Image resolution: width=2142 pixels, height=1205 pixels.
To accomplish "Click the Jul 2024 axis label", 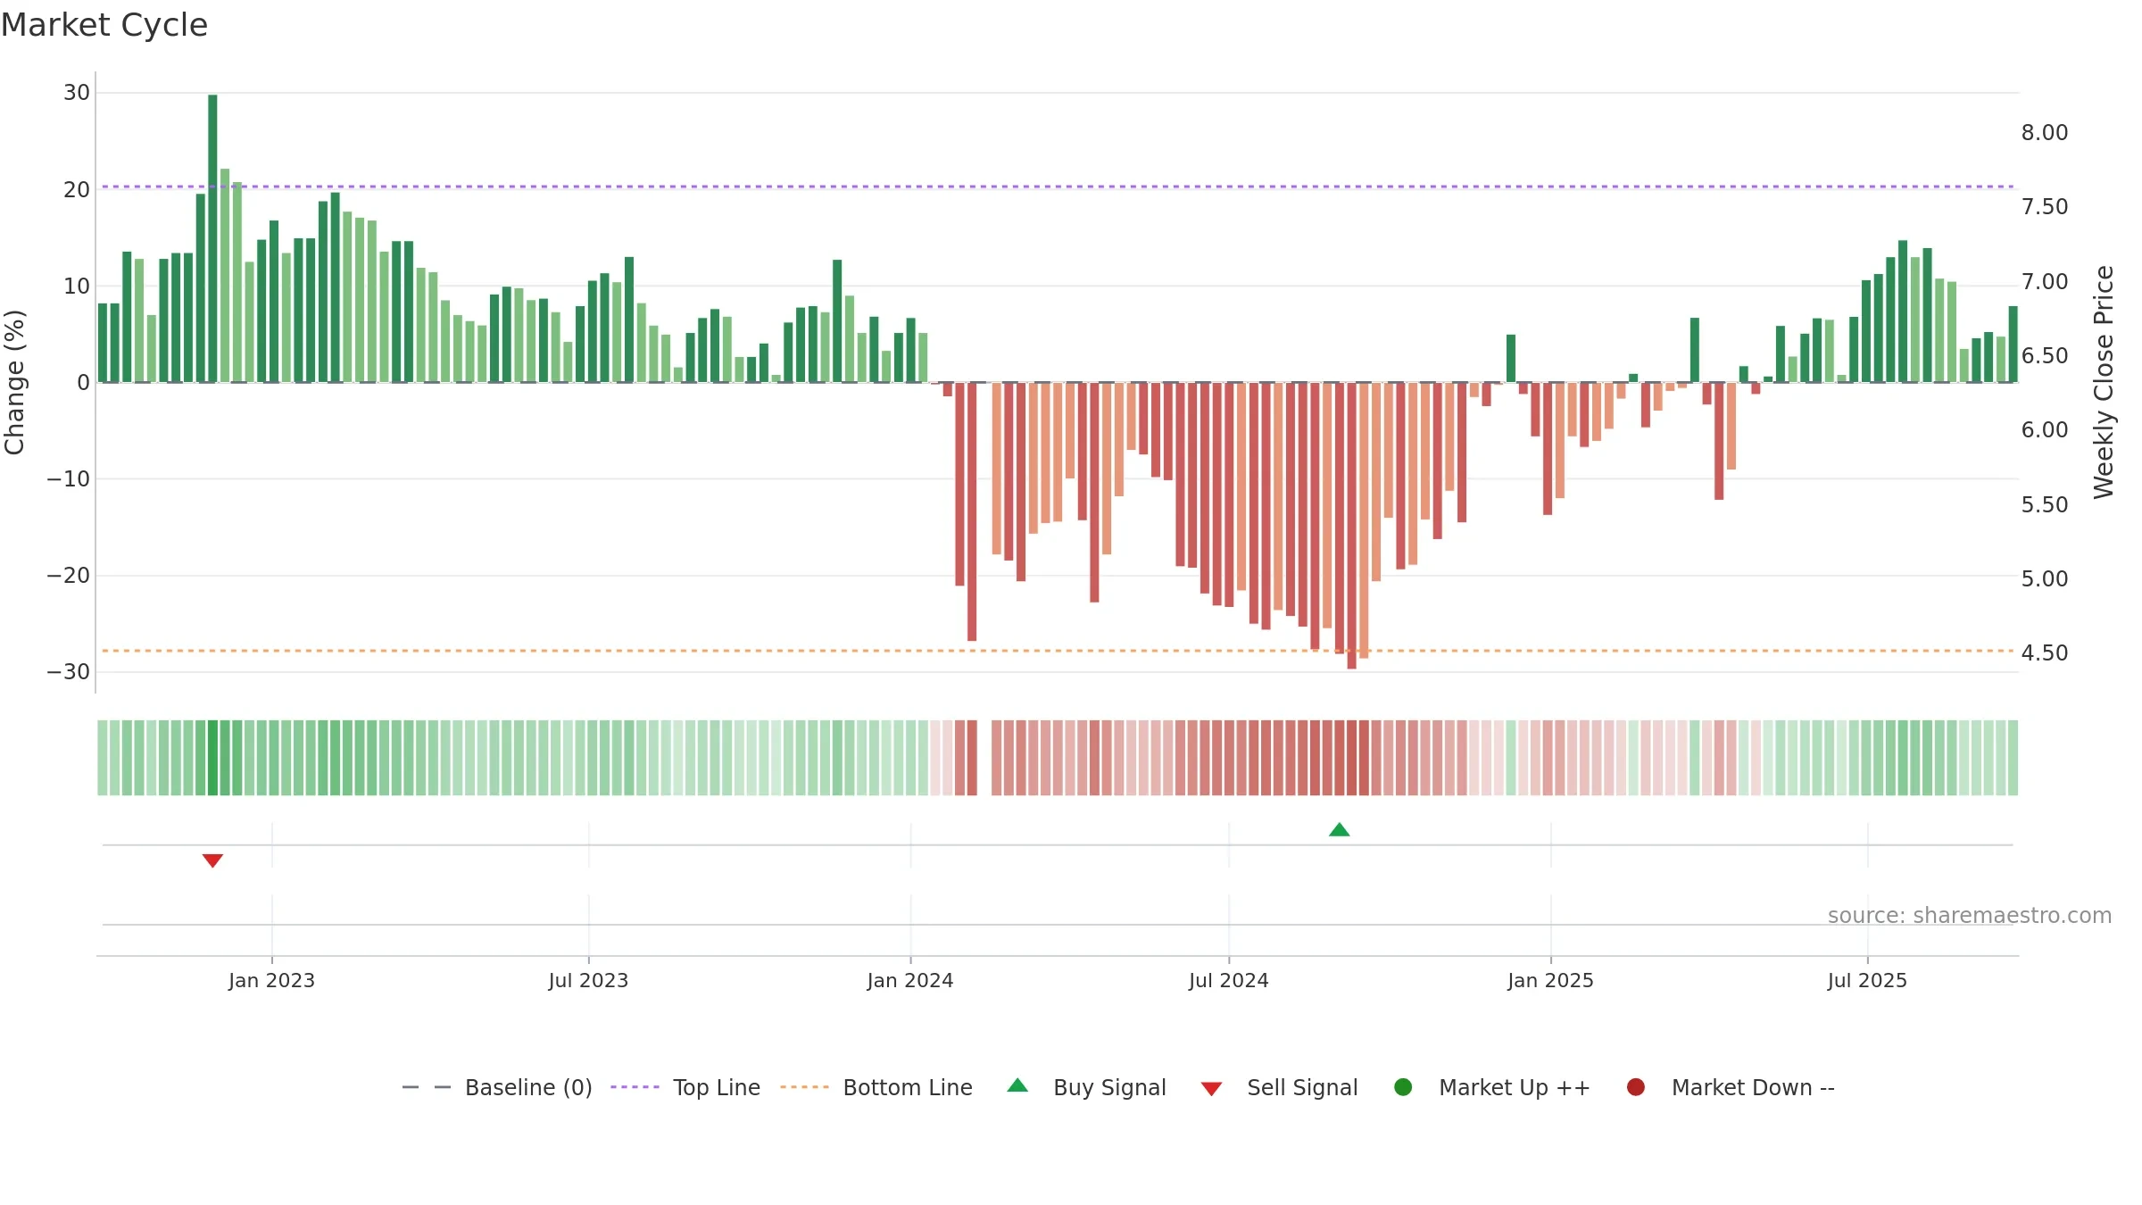I will click(x=1228, y=980).
